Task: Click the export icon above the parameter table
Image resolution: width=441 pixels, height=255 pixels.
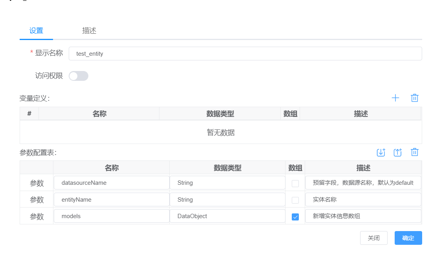Action: point(397,152)
